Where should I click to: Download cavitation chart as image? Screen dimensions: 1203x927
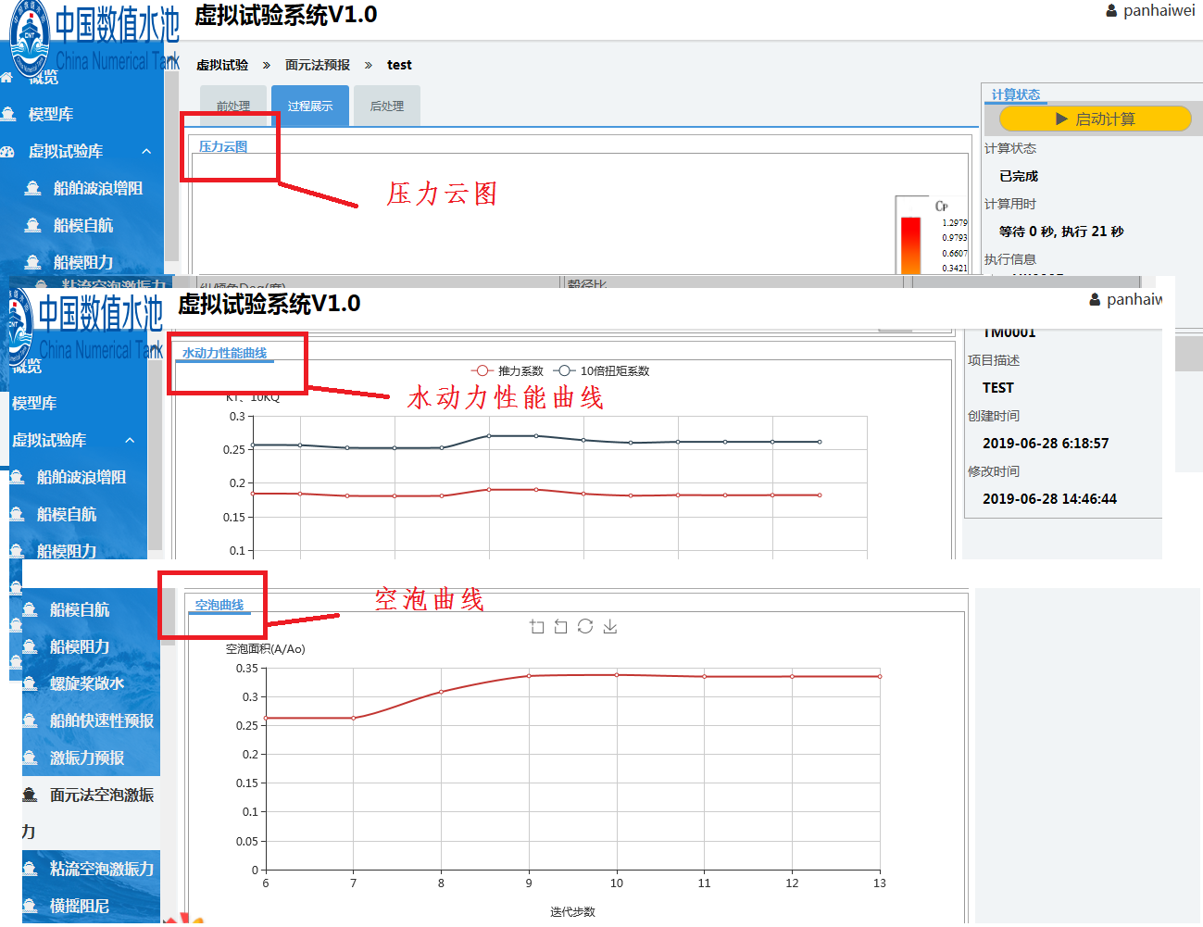(610, 627)
